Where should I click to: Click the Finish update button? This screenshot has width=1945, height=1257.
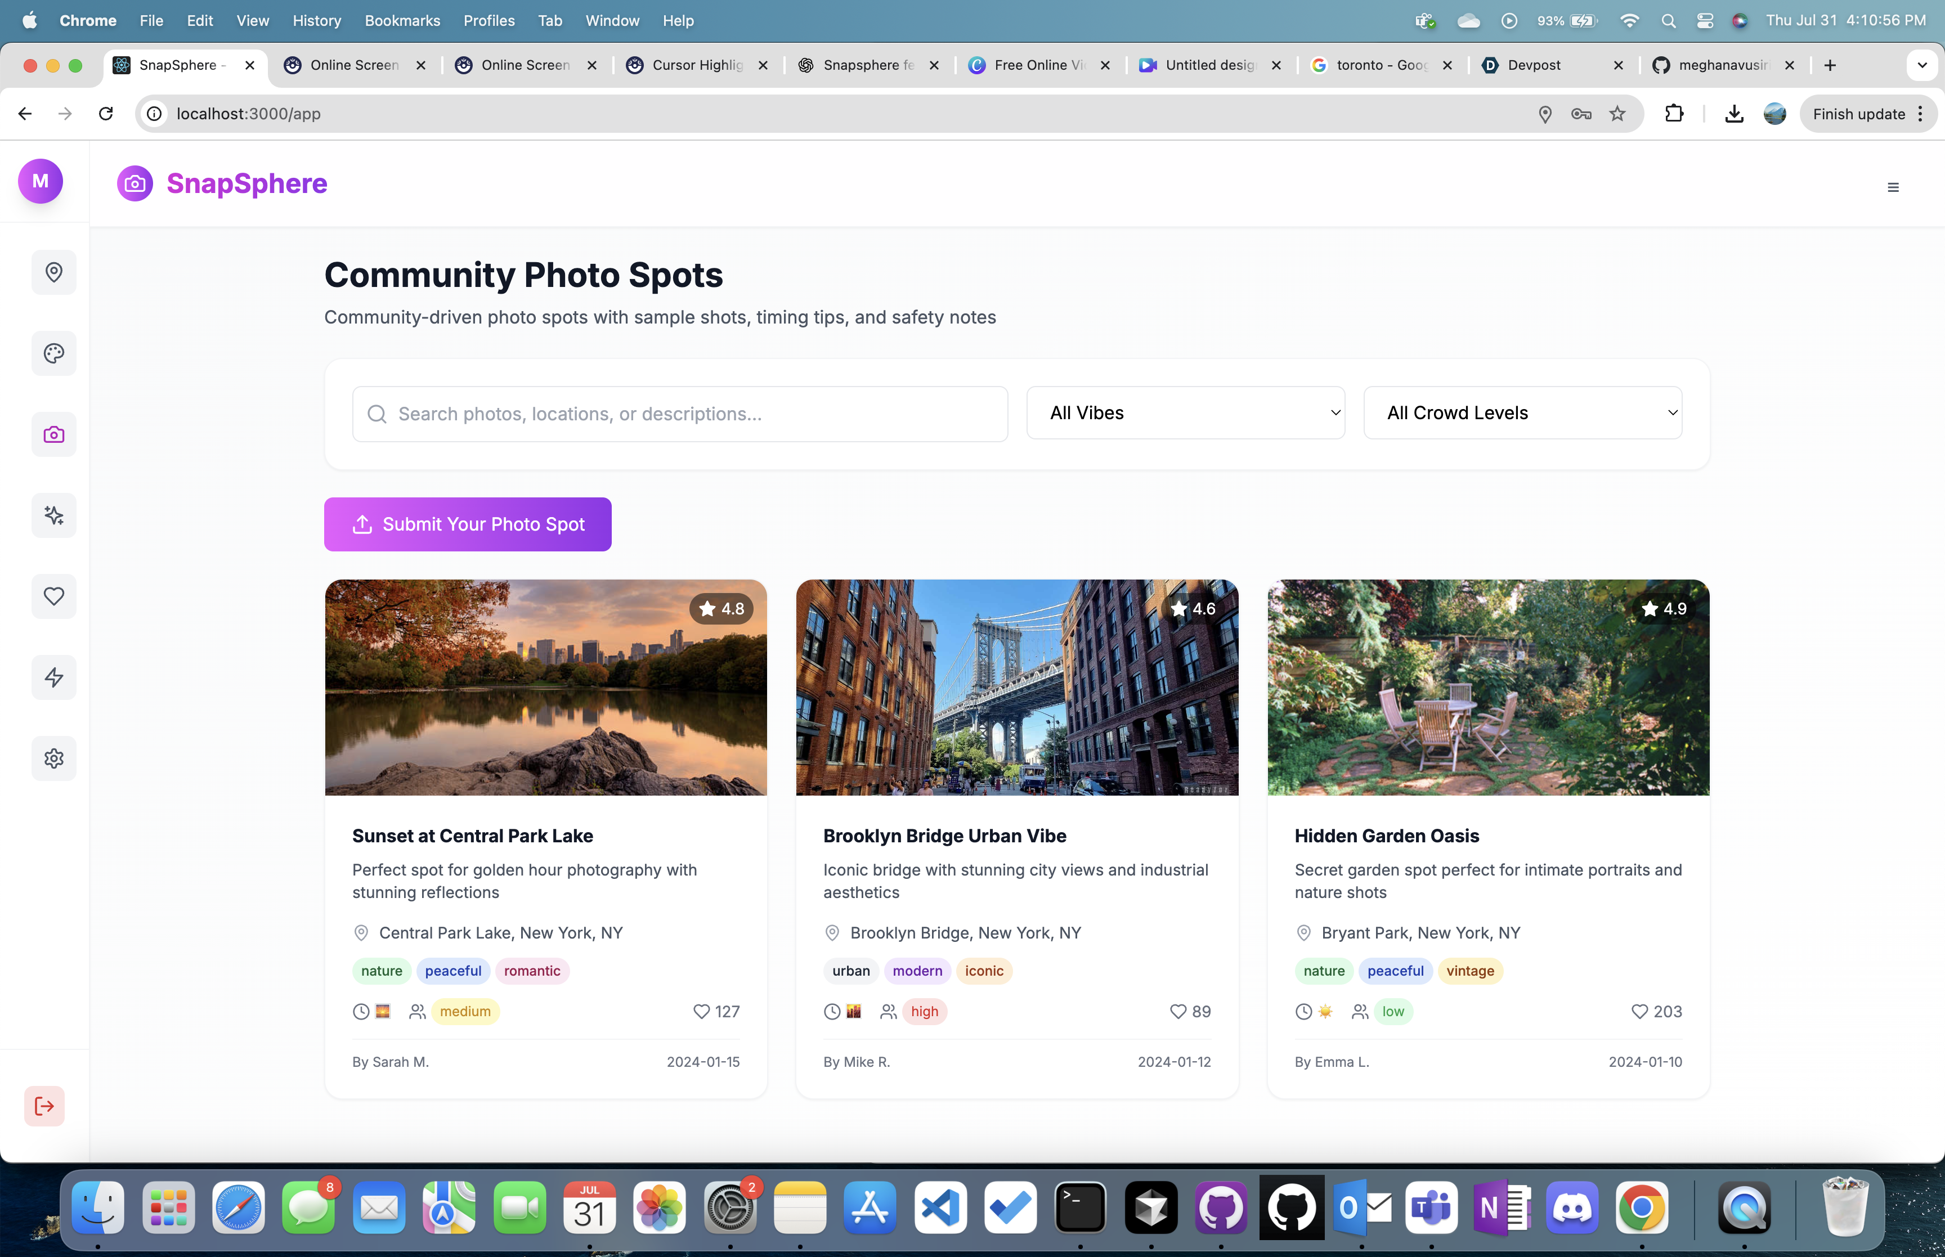point(1858,114)
